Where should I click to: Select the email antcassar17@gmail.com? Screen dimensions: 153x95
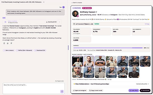pos(84,24)
